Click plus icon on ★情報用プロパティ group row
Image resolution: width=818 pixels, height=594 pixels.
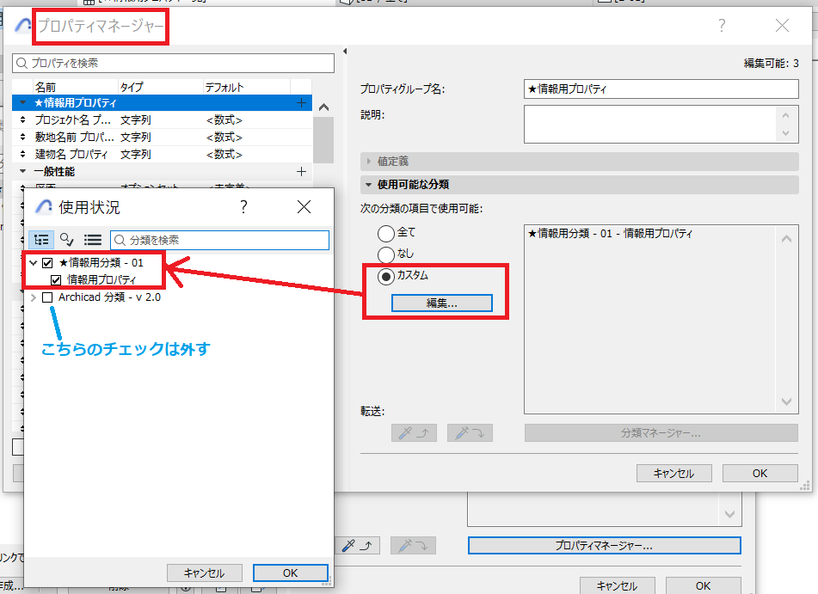(301, 103)
